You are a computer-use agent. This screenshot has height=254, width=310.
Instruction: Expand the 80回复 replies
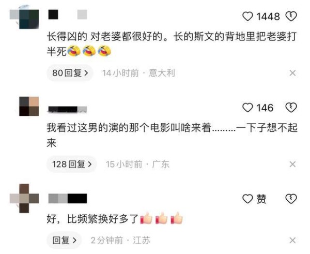point(70,73)
